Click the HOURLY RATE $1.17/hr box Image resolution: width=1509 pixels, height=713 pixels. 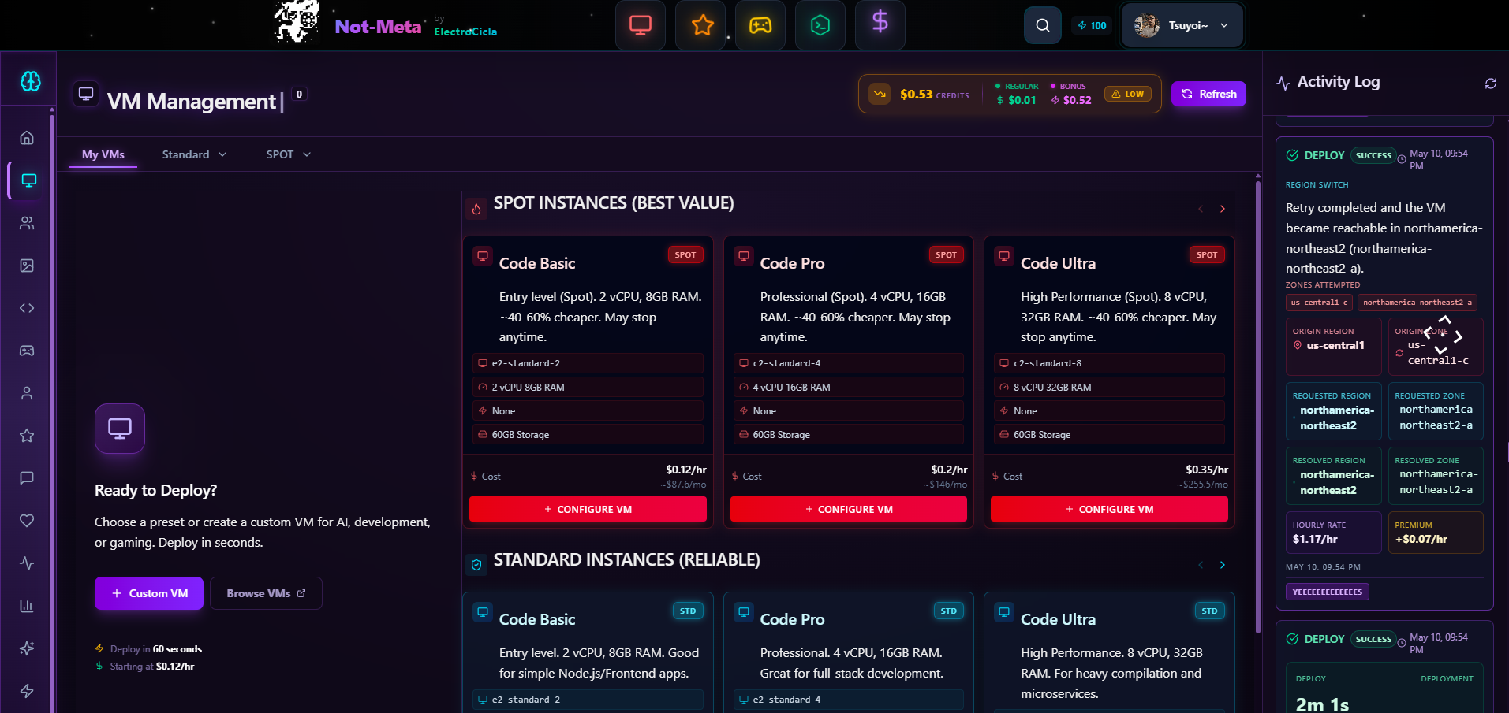[1334, 533]
